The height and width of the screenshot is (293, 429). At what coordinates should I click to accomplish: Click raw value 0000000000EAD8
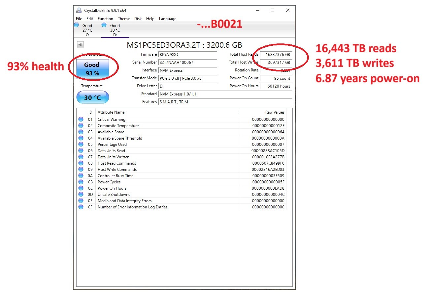(268, 188)
